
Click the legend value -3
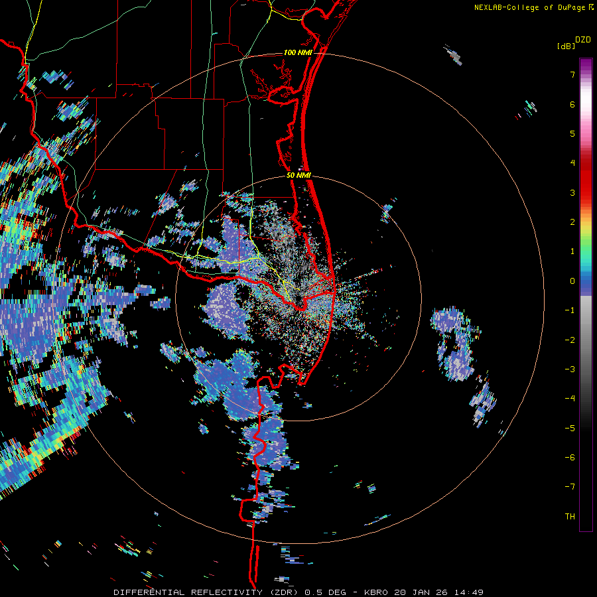coord(570,369)
